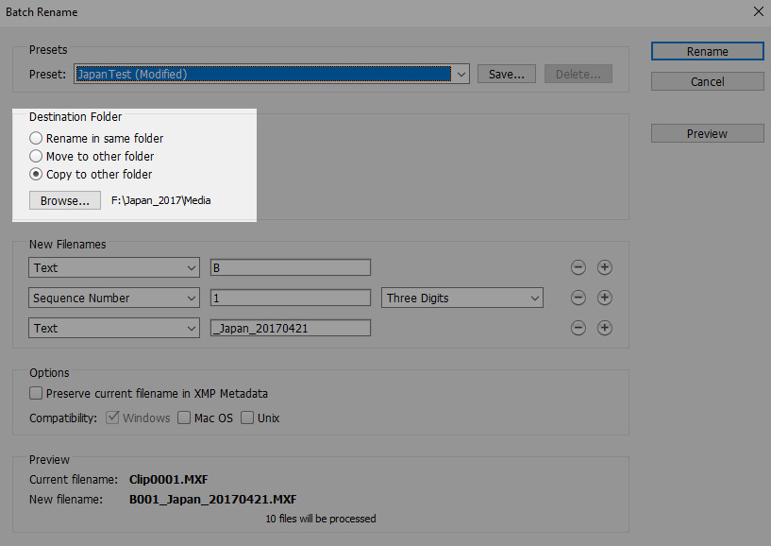This screenshot has width=771, height=546.
Task: Add a row after Sequence Number
Action: tap(604, 298)
